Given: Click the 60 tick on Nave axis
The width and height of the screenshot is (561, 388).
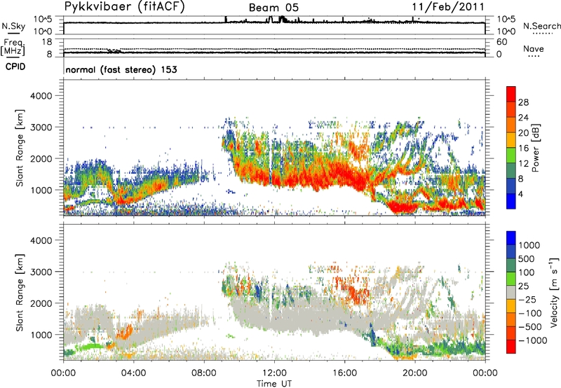Looking at the screenshot, I should 501,42.
